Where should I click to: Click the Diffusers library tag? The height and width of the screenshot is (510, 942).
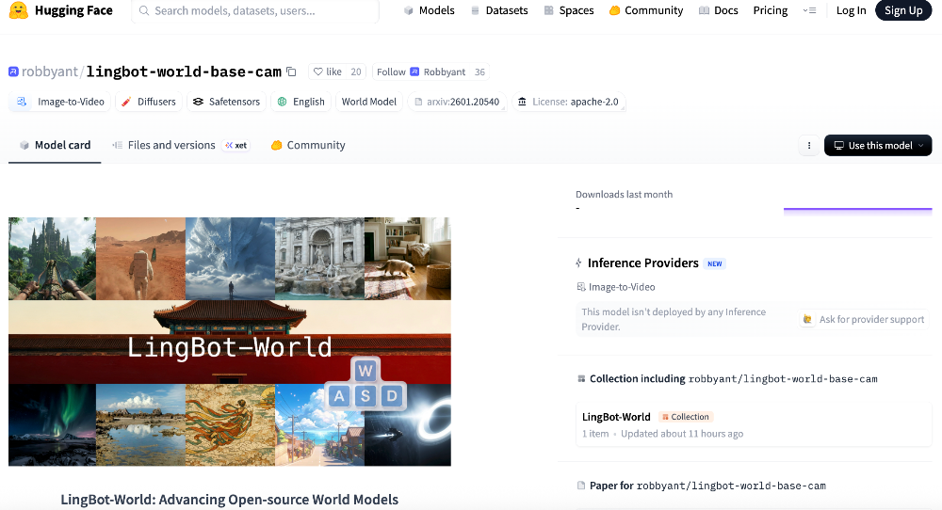[149, 102]
